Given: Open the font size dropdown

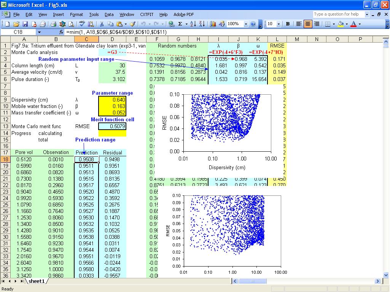Looking at the screenshot, I should (279, 24).
